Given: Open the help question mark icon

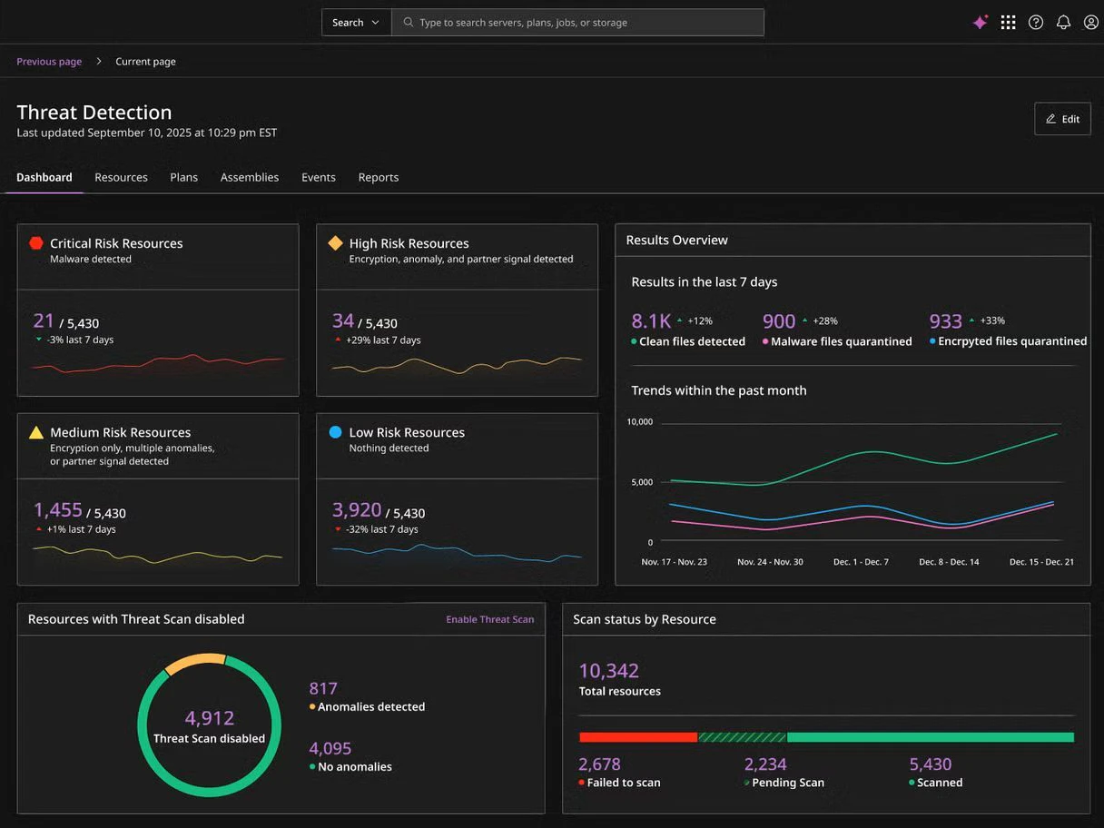Looking at the screenshot, I should [1036, 23].
